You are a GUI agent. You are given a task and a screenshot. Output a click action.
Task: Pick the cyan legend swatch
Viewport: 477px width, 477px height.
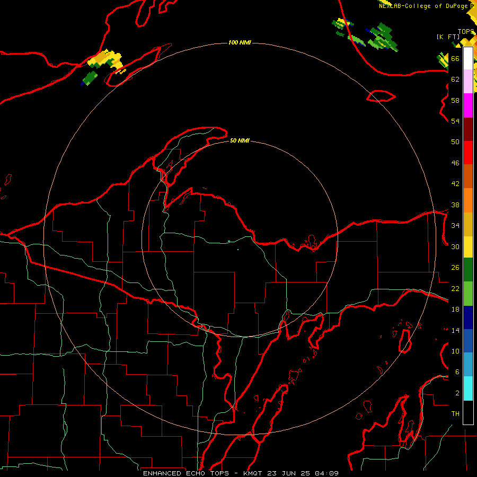coord(468,388)
